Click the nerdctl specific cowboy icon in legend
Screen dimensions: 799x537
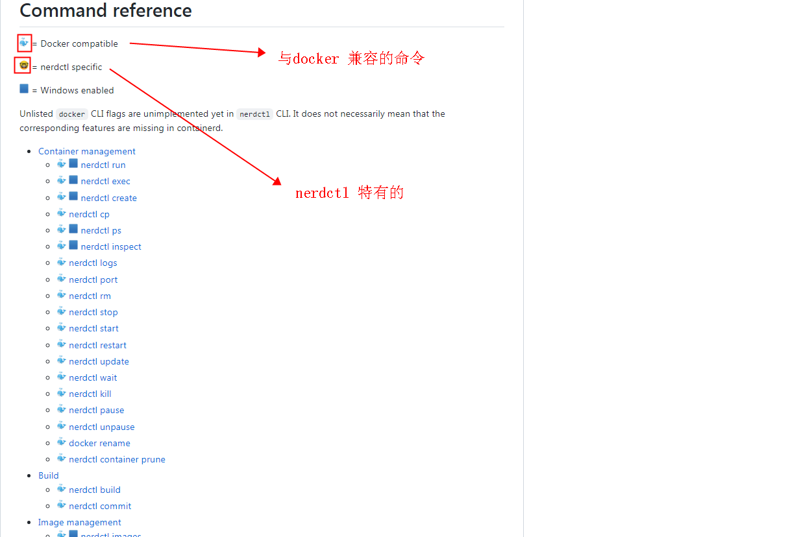[x=24, y=66]
